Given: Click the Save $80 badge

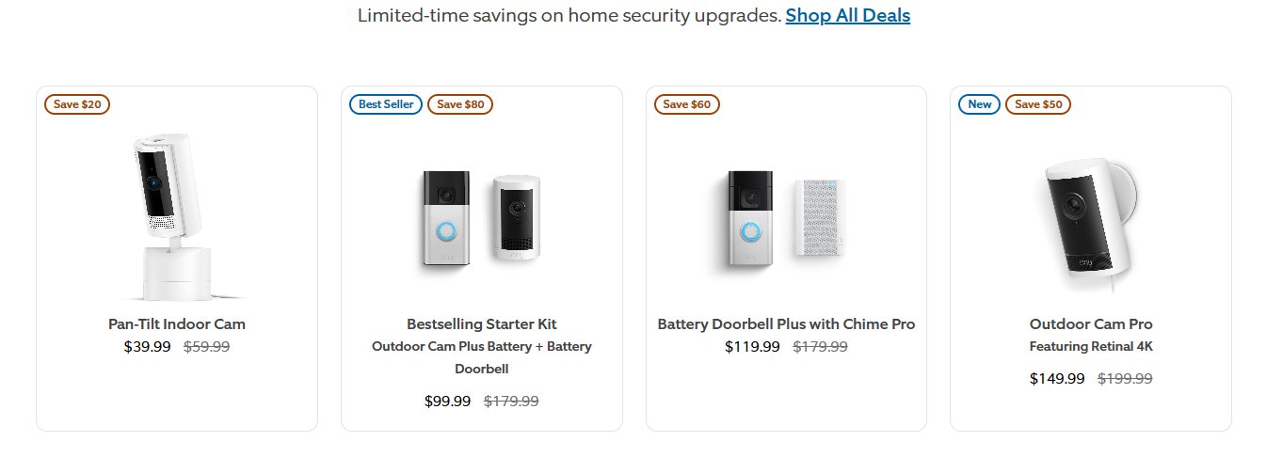Looking at the screenshot, I should tap(460, 104).
